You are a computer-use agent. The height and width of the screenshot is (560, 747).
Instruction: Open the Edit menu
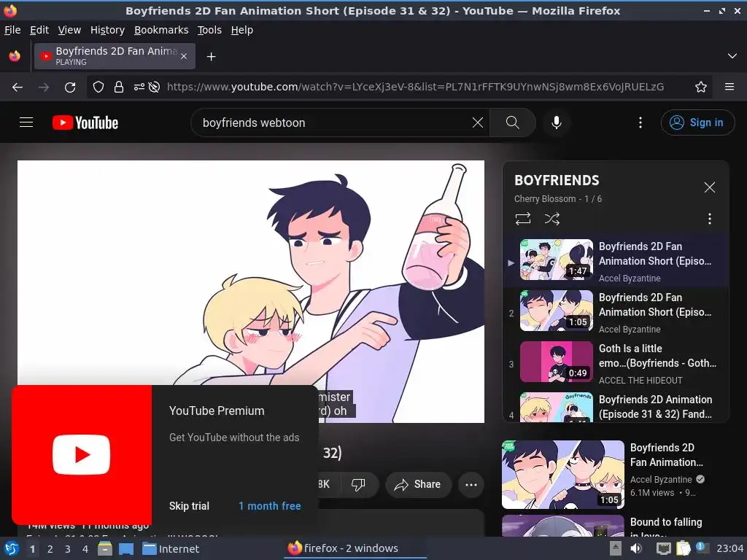(39, 30)
